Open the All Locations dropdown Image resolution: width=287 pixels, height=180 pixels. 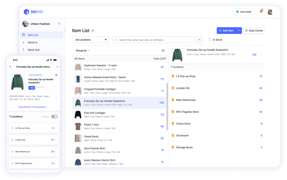pyautogui.click(x=91, y=40)
